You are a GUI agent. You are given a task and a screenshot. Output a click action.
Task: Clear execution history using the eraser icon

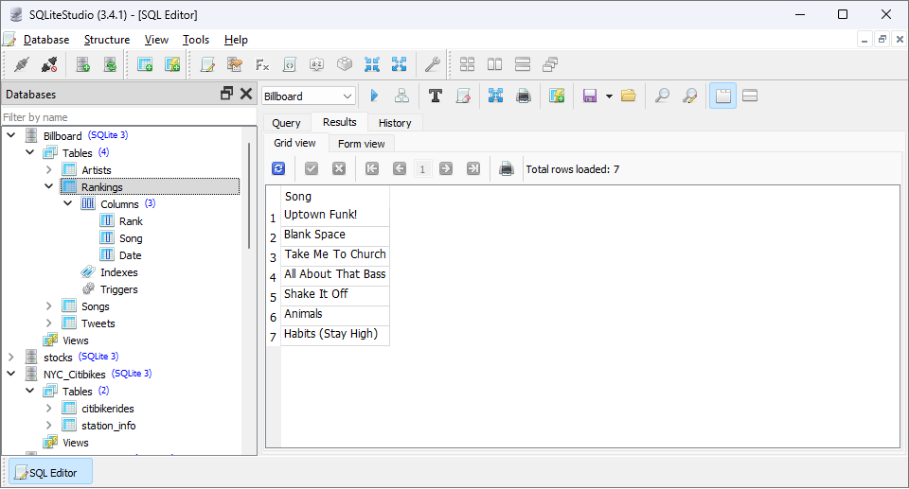click(x=463, y=96)
